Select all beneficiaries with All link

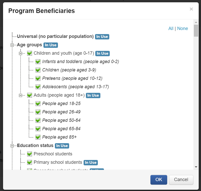coord(171,28)
